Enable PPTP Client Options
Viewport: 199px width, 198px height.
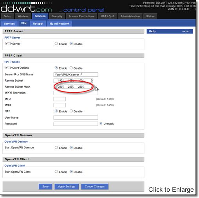tap(56, 68)
